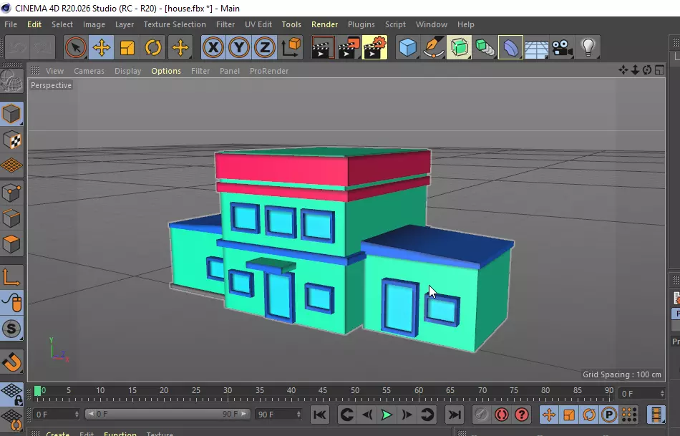Open the spline Pen tool

[433, 47]
